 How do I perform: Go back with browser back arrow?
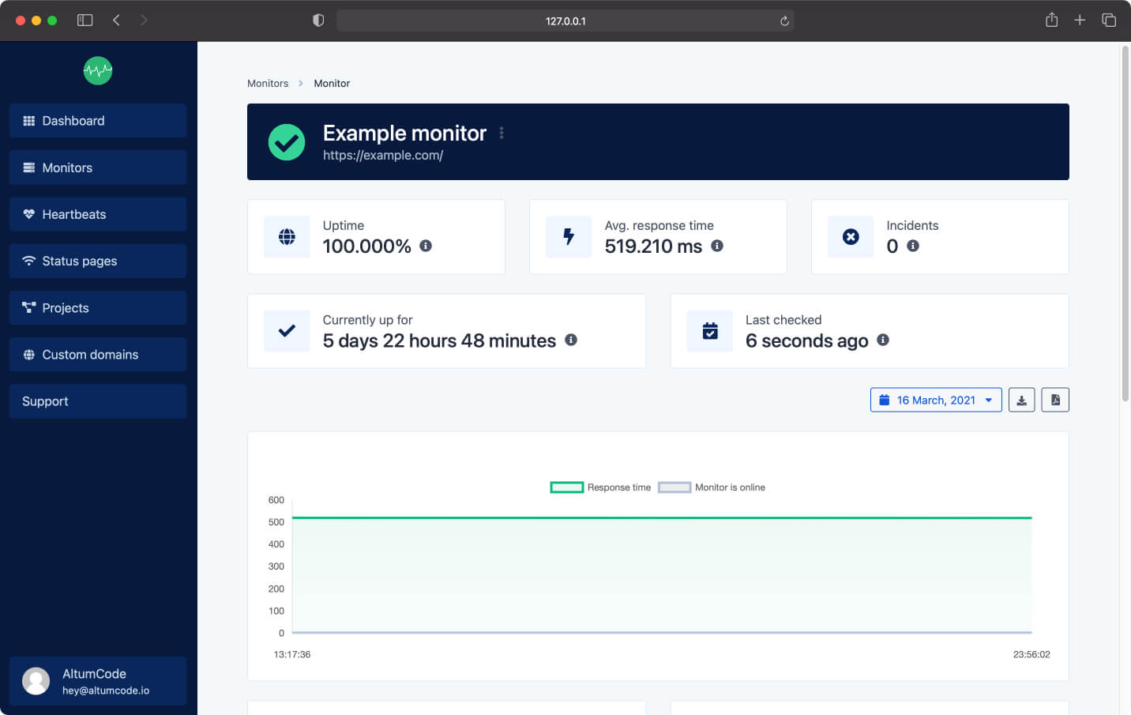click(116, 21)
